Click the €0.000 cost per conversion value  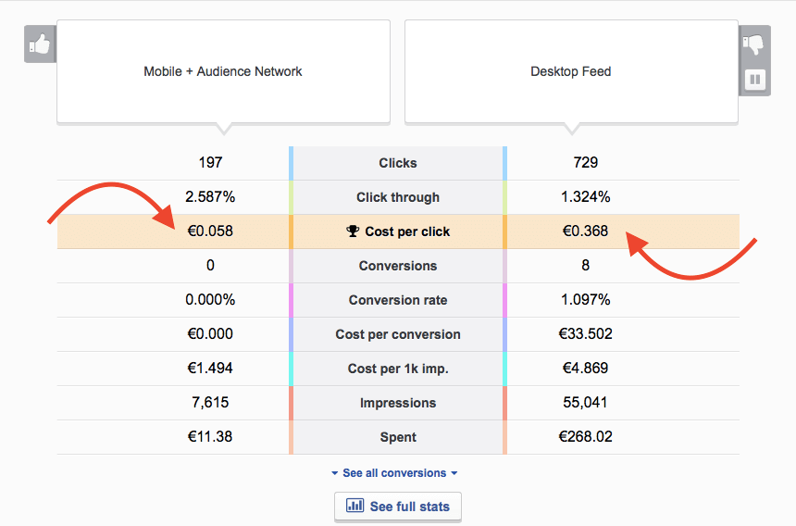[210, 334]
